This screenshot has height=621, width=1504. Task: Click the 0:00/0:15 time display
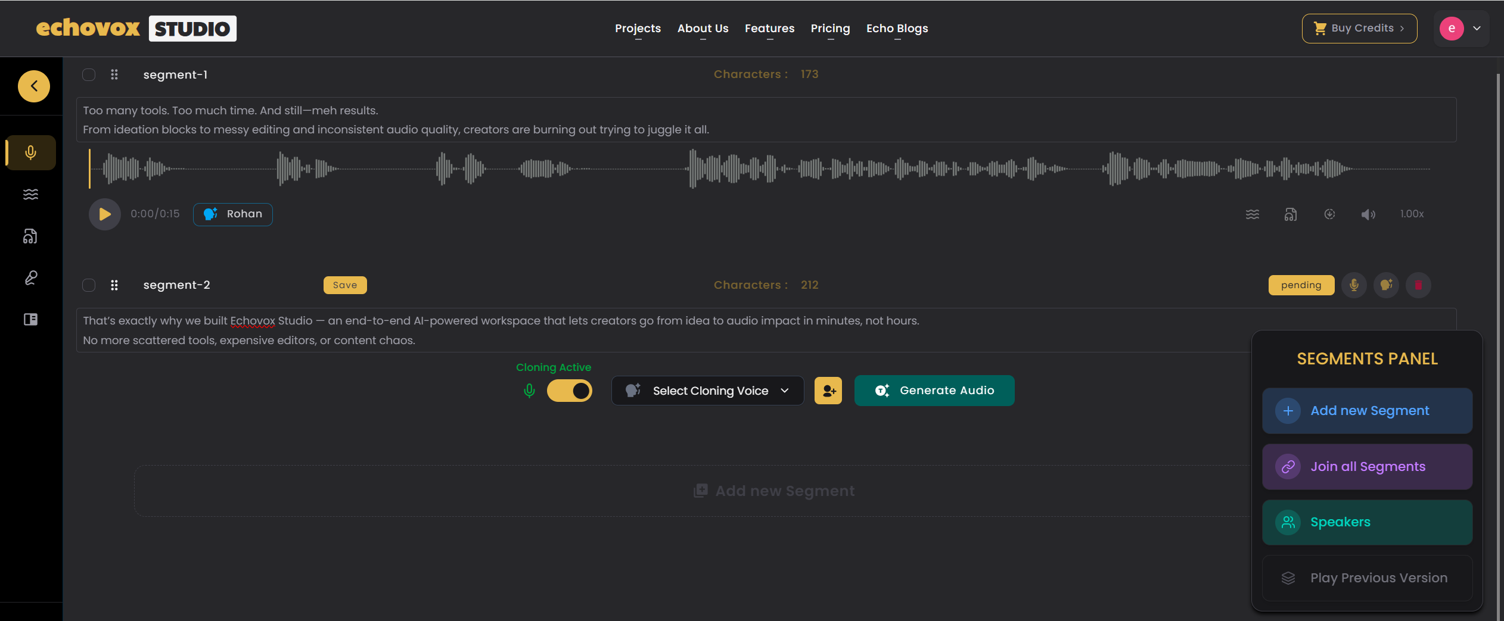click(155, 214)
